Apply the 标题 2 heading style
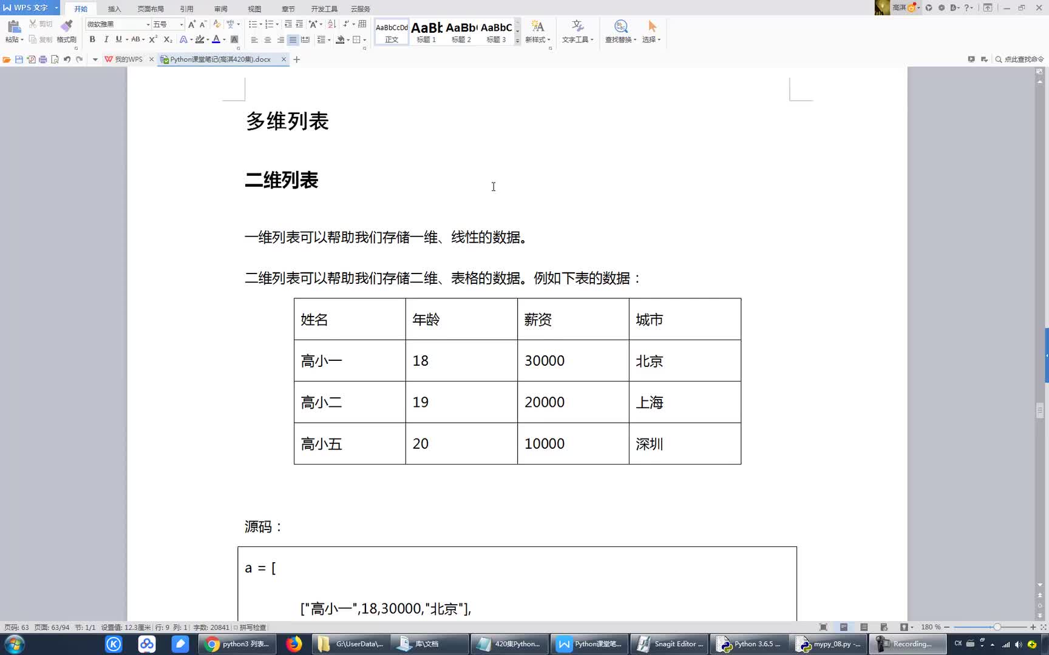 (x=461, y=32)
